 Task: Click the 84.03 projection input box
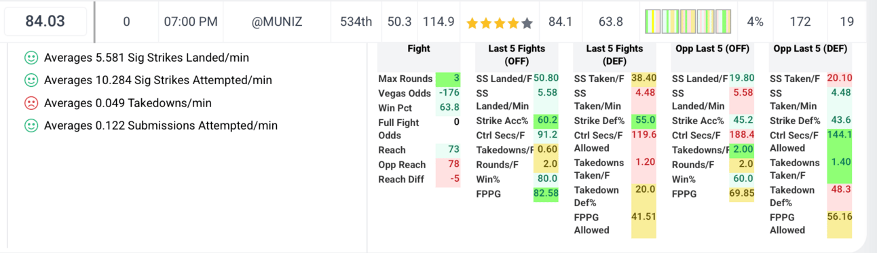[x=45, y=22]
